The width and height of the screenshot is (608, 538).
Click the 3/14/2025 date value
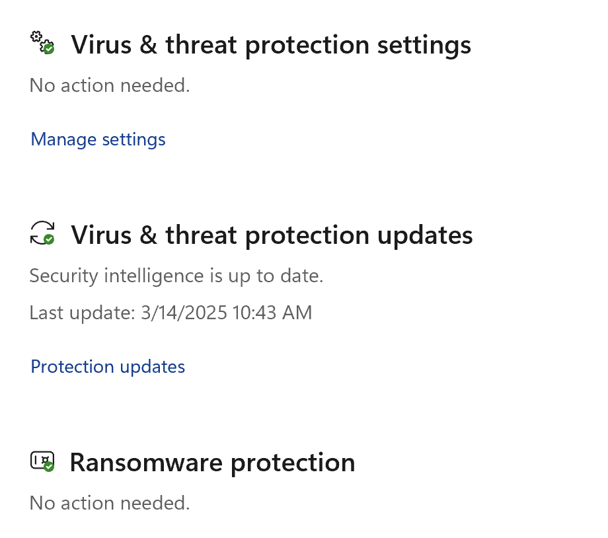point(184,313)
